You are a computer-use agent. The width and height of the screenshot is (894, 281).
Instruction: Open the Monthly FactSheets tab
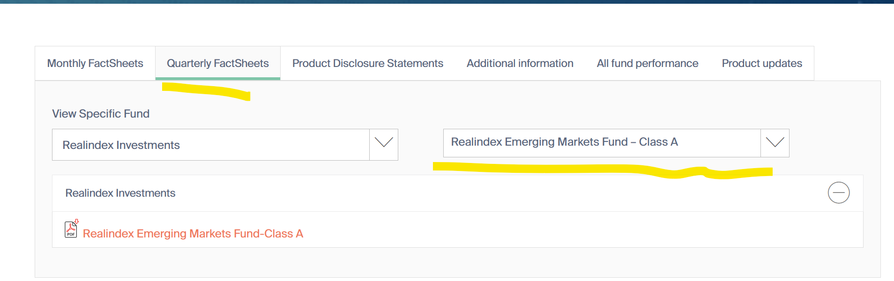[x=95, y=63]
